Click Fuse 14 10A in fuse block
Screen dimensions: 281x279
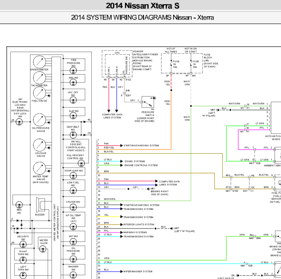tap(194, 64)
